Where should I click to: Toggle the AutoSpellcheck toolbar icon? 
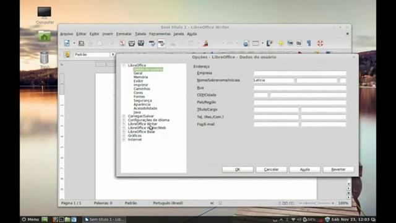pyautogui.click(x=161, y=43)
